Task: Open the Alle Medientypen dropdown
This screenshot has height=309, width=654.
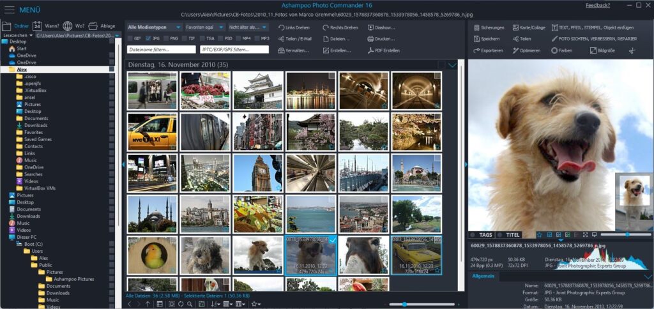Action: tap(153, 27)
